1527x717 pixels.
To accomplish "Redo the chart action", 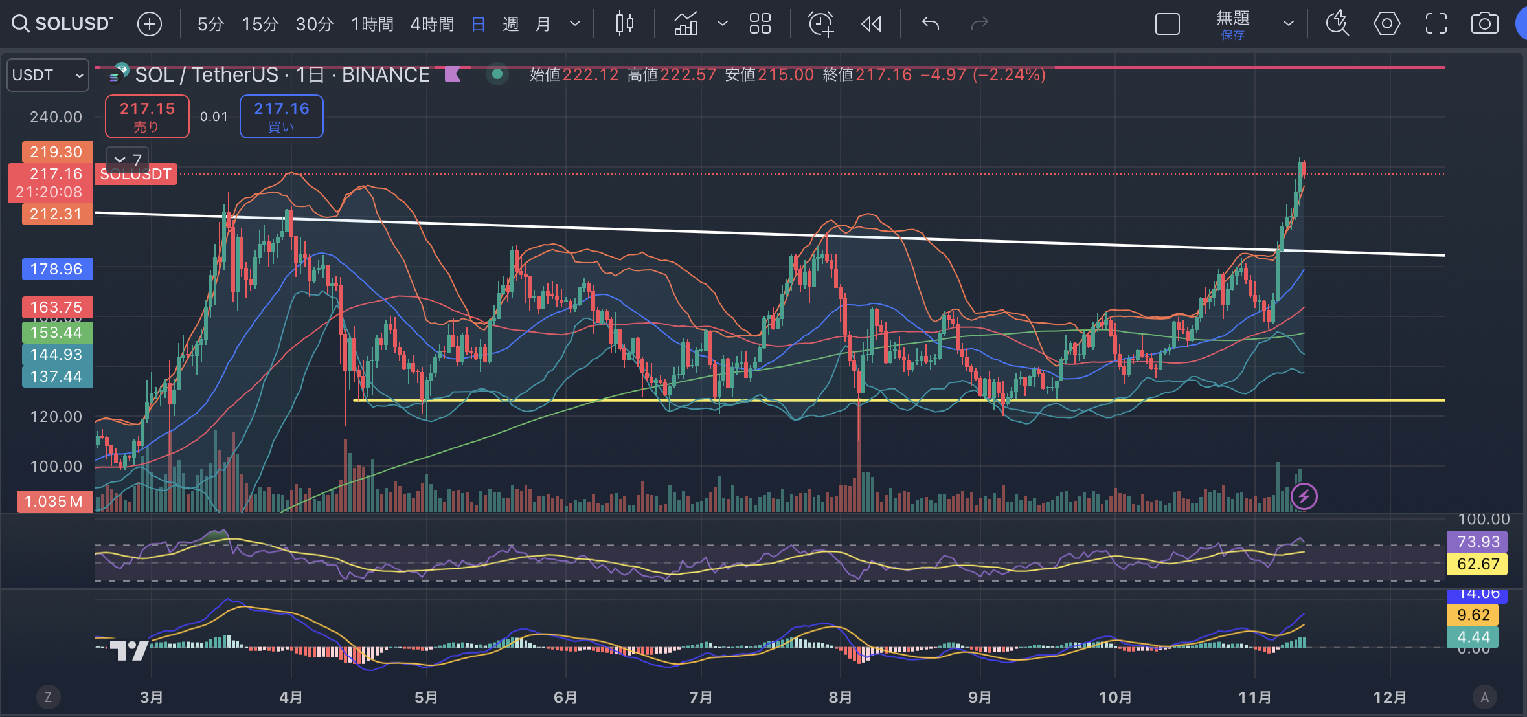I will tap(980, 24).
